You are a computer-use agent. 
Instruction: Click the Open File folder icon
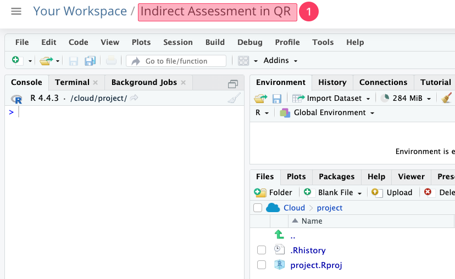45,60
